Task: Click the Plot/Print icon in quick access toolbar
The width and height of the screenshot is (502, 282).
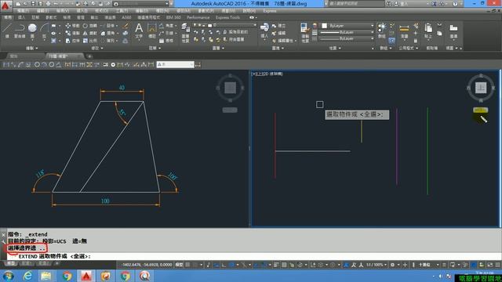Action: click(49, 4)
